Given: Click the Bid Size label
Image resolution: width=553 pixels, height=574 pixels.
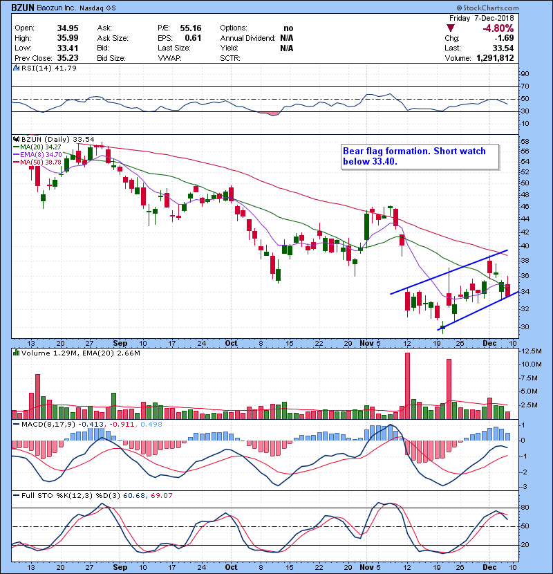Looking at the screenshot, I should point(111,58).
